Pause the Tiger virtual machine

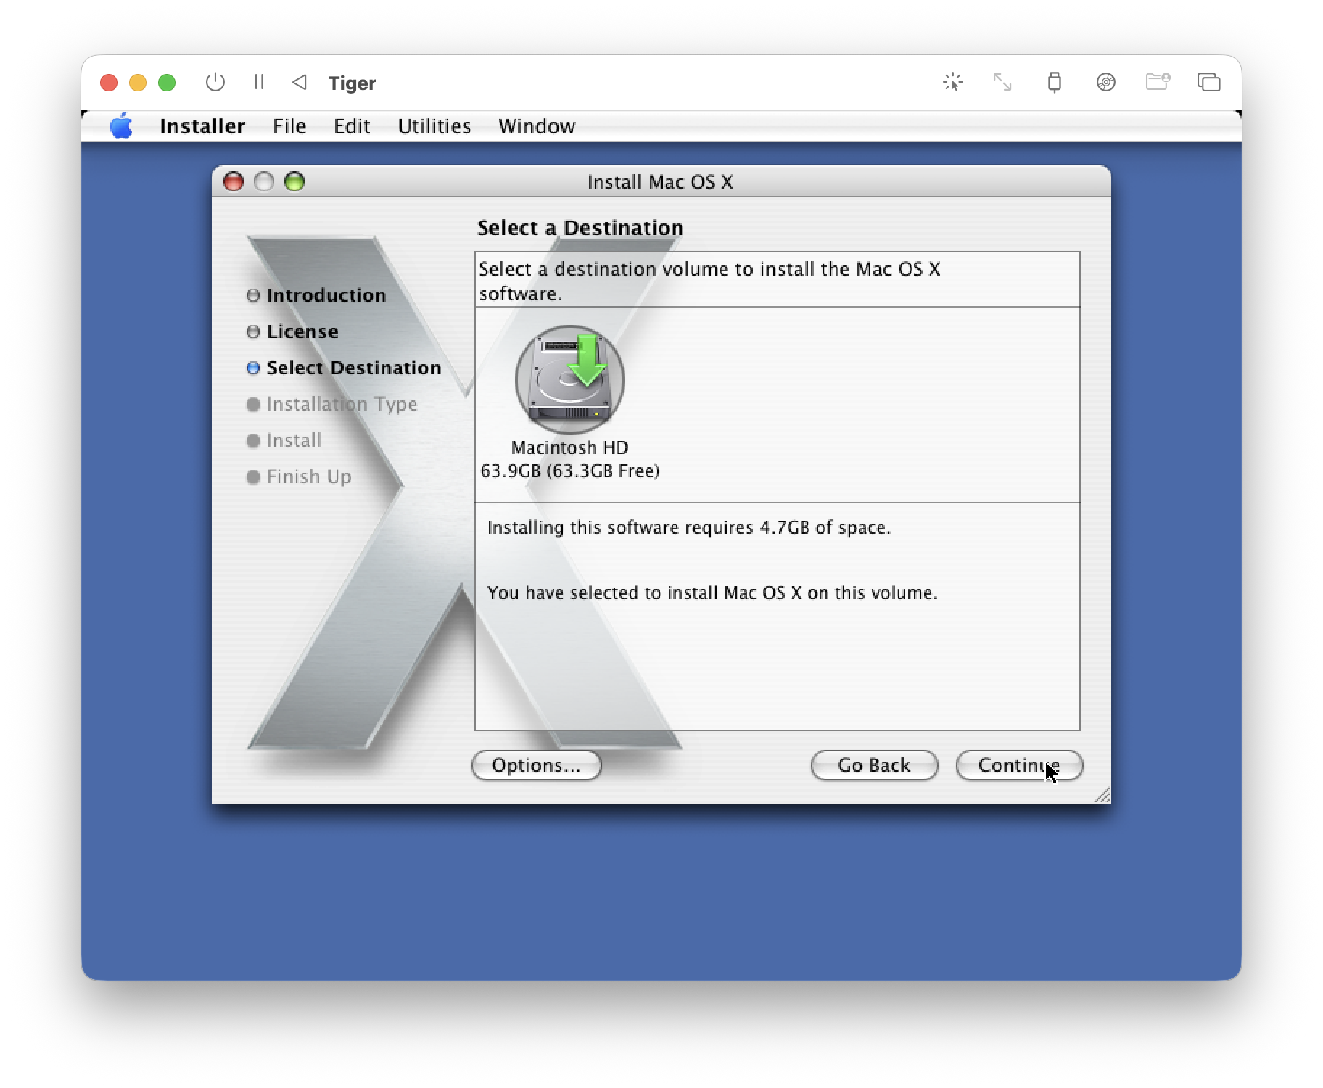(259, 82)
